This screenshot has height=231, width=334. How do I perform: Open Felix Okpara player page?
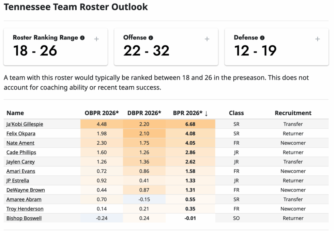(x=21, y=134)
